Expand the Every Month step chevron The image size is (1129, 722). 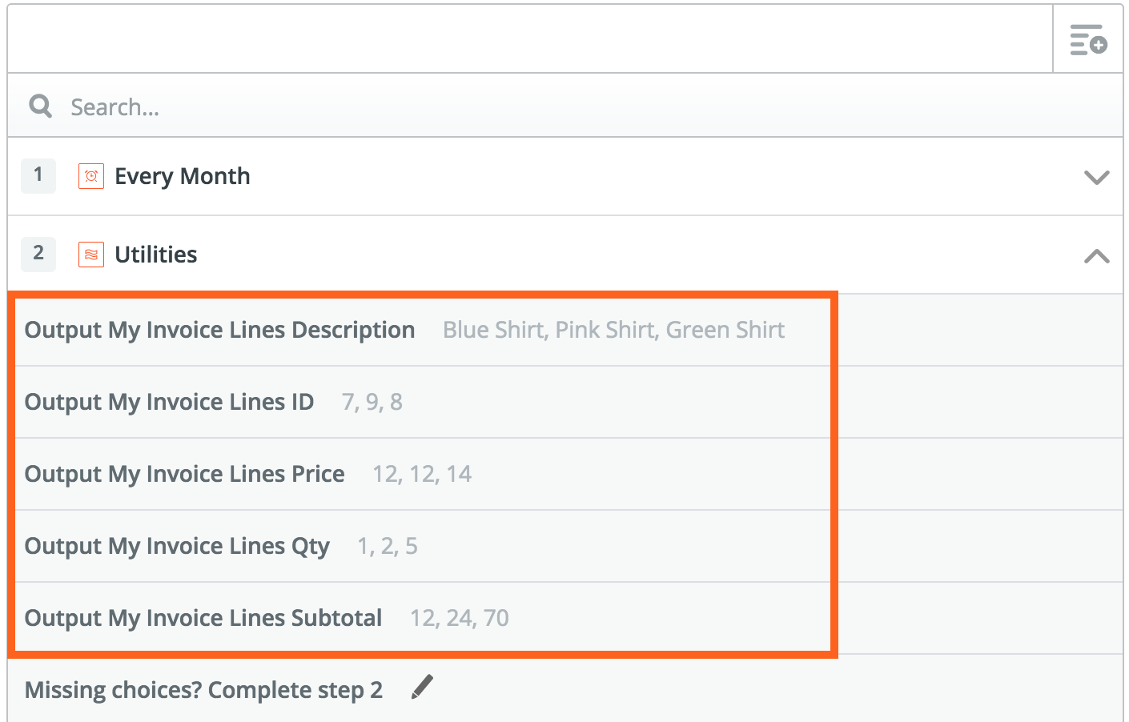(x=1096, y=177)
